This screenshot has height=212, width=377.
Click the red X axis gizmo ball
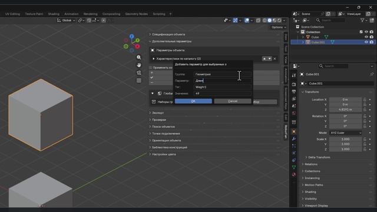(x=137, y=47)
